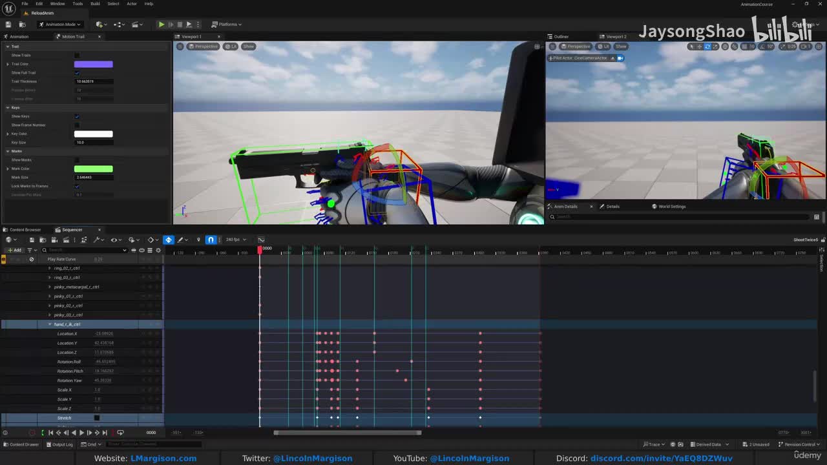Toggle the coordinate system globe in Viewport 2
827x465 pixels.
(x=725, y=46)
